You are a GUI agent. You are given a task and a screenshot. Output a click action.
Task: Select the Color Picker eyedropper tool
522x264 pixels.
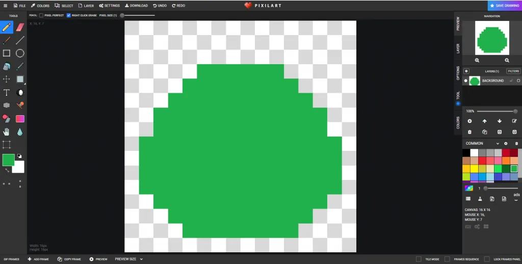pyautogui.click(x=20, y=67)
